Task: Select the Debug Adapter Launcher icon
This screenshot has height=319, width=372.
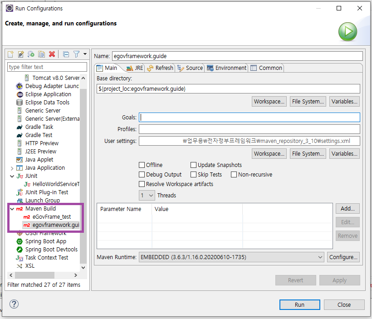Action: click(x=20, y=86)
